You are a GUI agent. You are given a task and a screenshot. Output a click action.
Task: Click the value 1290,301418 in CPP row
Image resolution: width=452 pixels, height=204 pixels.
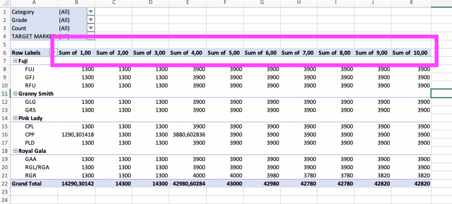coord(78,134)
